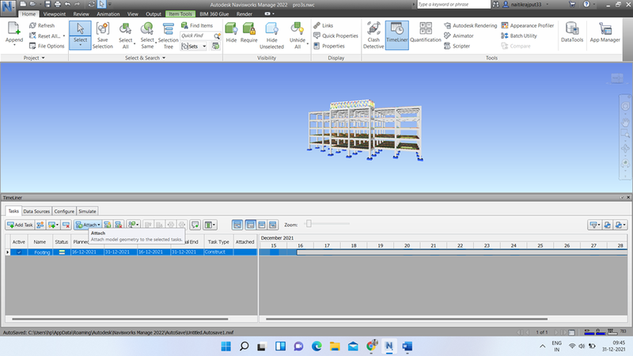Viewport: 633px width, 356px height.
Task: Open Manage Sets icon beside Sets dropdown
Action: 215,46
